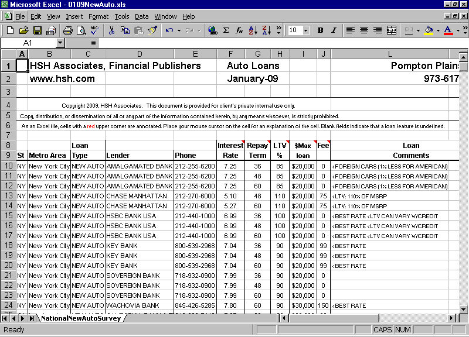Align text right
This screenshot has height=337, width=469.
click(x=378, y=30)
